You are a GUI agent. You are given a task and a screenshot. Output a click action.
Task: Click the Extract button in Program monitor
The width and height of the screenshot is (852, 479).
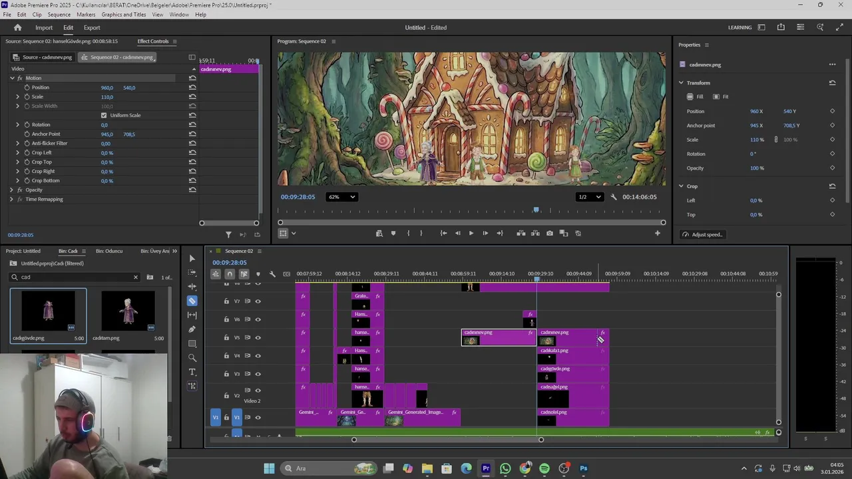[x=535, y=234]
